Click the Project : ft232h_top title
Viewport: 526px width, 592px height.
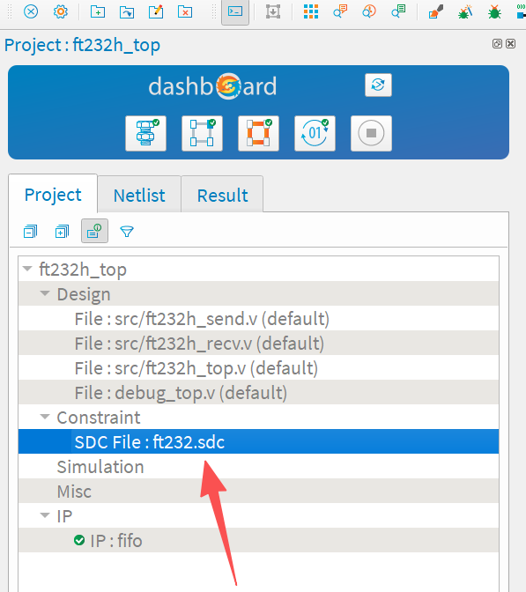(82, 45)
